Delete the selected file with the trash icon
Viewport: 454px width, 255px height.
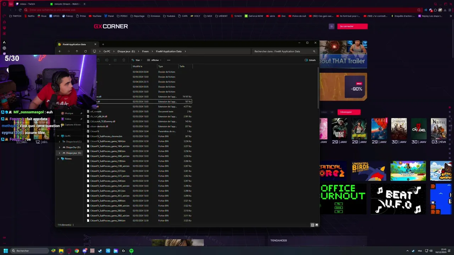pos(123,60)
